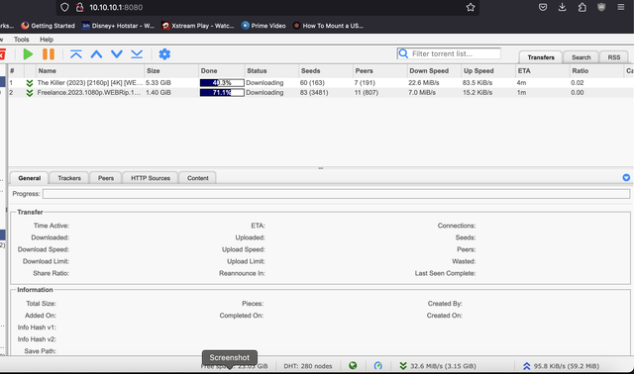Click the green globe connection status icon
The height and width of the screenshot is (374, 634).
click(x=353, y=365)
